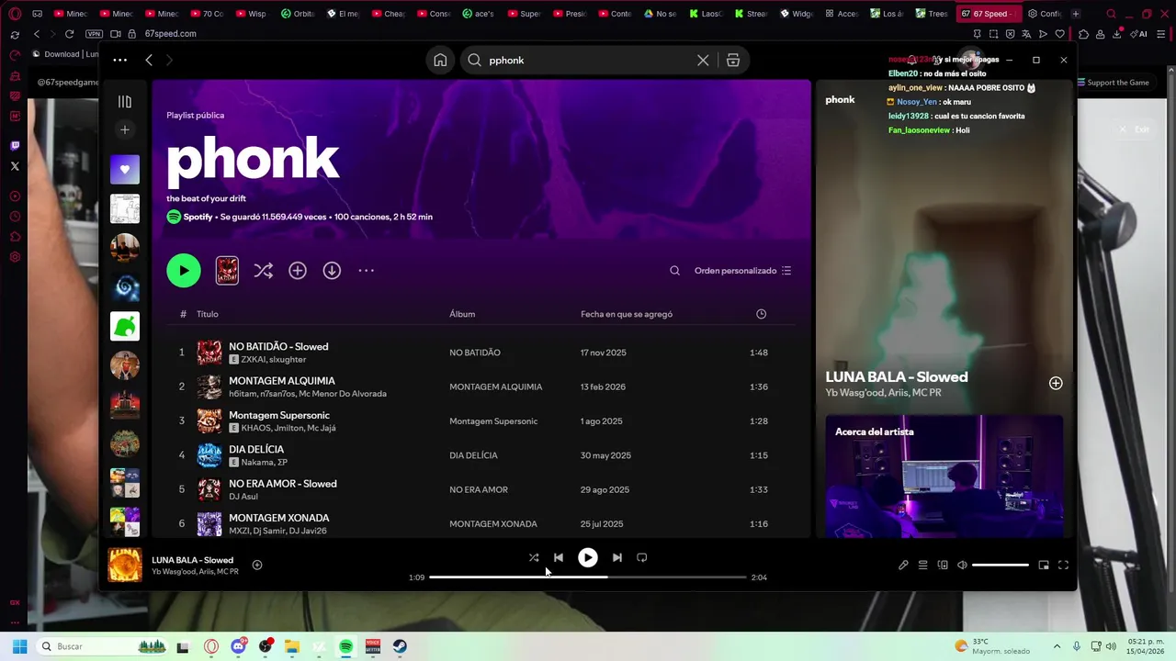Add LUNA BALA to library in right panel
This screenshot has width=1176, height=661.
tap(1056, 383)
